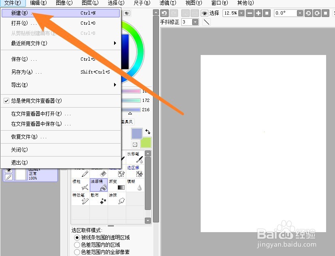Select the 喷枪 airbrush tool
The width and height of the screenshot is (335, 256).
(81, 185)
